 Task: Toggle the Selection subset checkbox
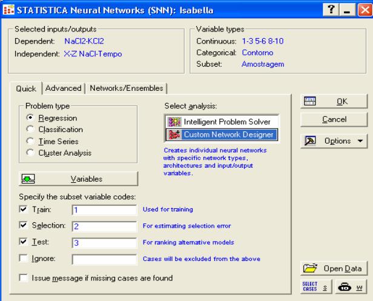point(23,225)
